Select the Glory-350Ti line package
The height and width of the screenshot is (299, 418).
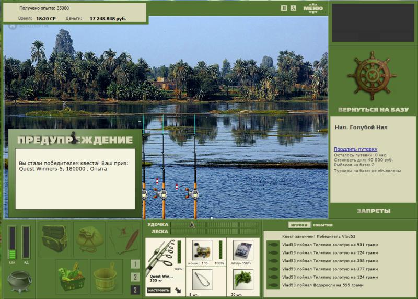242,250
